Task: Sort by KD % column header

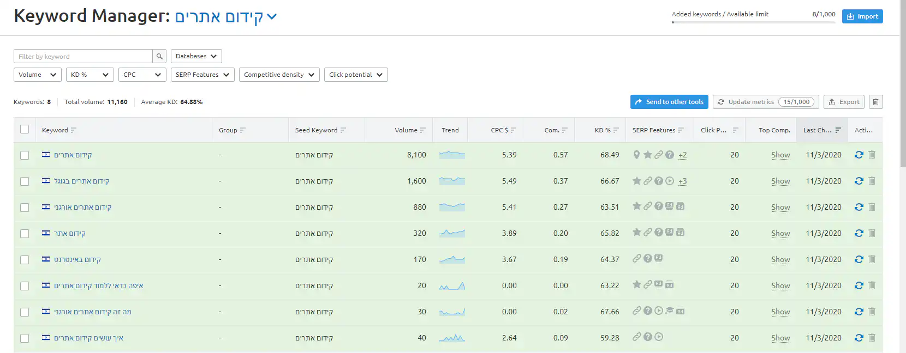Action: (603, 130)
